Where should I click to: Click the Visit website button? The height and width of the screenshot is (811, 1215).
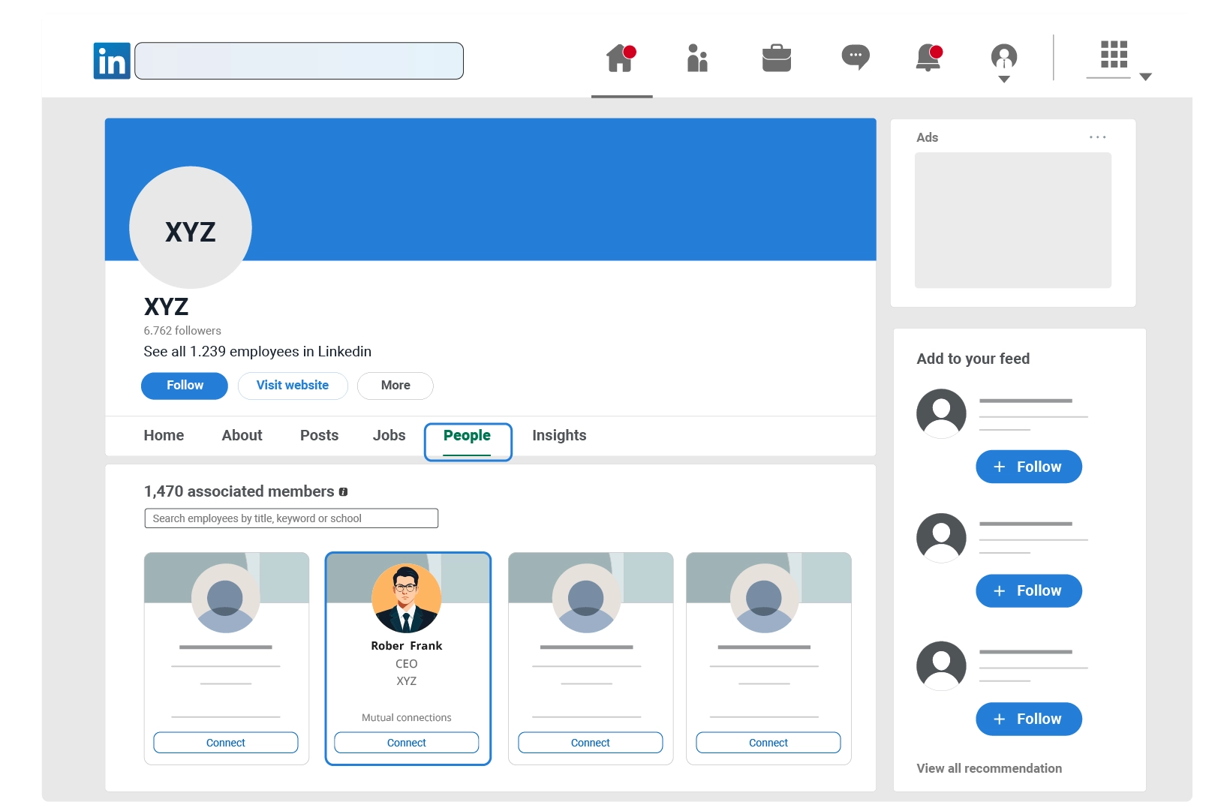coord(293,386)
